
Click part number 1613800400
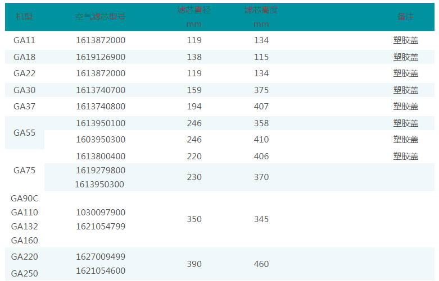click(x=101, y=156)
